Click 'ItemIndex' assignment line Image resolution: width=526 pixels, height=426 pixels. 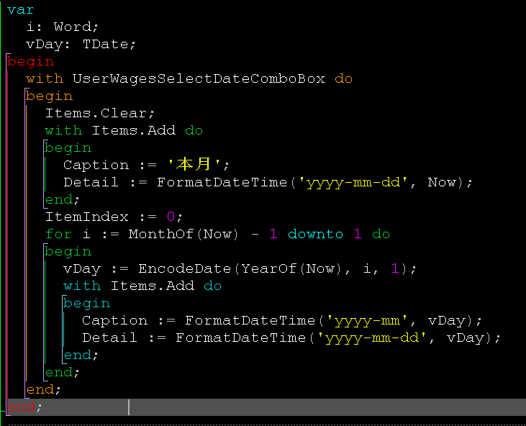(x=114, y=217)
